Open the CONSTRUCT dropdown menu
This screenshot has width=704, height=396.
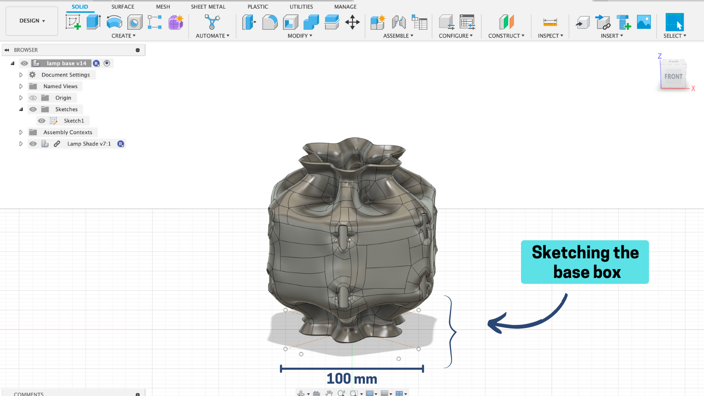click(506, 36)
